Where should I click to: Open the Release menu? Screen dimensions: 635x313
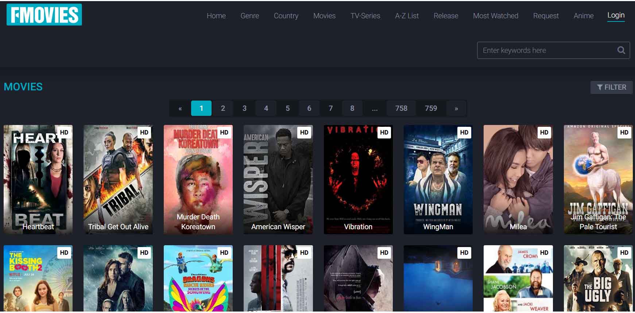click(x=446, y=16)
